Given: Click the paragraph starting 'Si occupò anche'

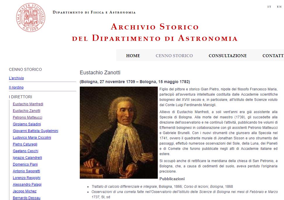Looking at the screenshot, I should [x=219, y=166].
